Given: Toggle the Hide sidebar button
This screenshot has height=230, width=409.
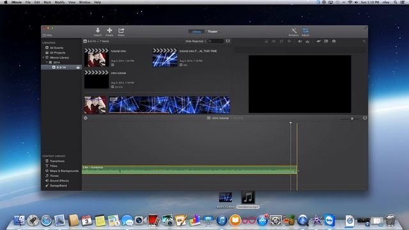Looking at the screenshot, I should coord(47,35).
